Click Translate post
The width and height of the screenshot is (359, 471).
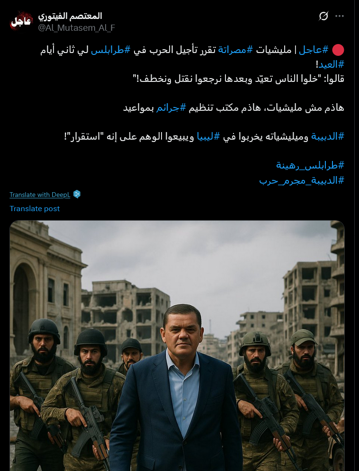pos(35,208)
